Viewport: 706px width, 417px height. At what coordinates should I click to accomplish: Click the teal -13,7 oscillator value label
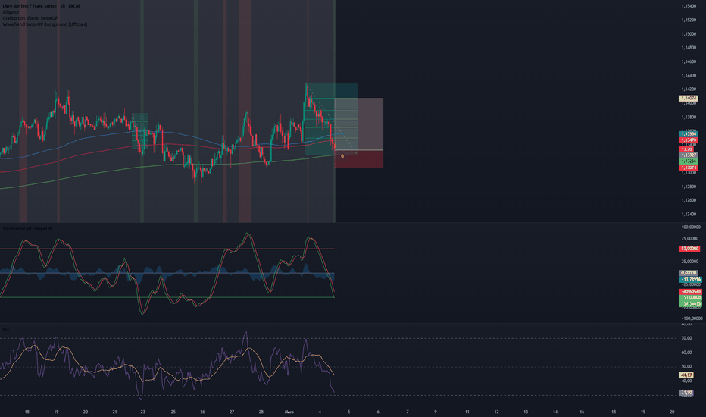coord(690,280)
